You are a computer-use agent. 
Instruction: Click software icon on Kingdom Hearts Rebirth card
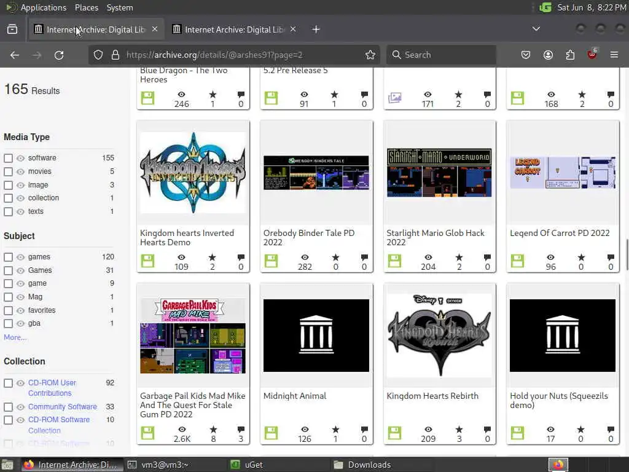click(395, 433)
